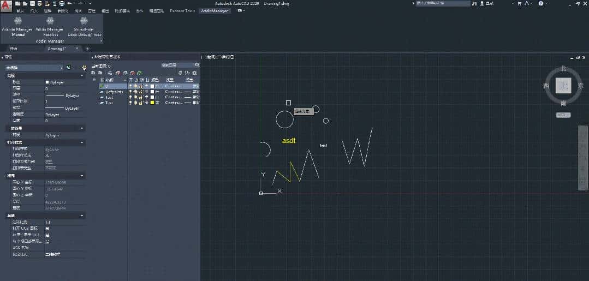This screenshot has width=589, height=281.
Task: Click the help question mark icon
Action: pyautogui.click(x=540, y=3)
